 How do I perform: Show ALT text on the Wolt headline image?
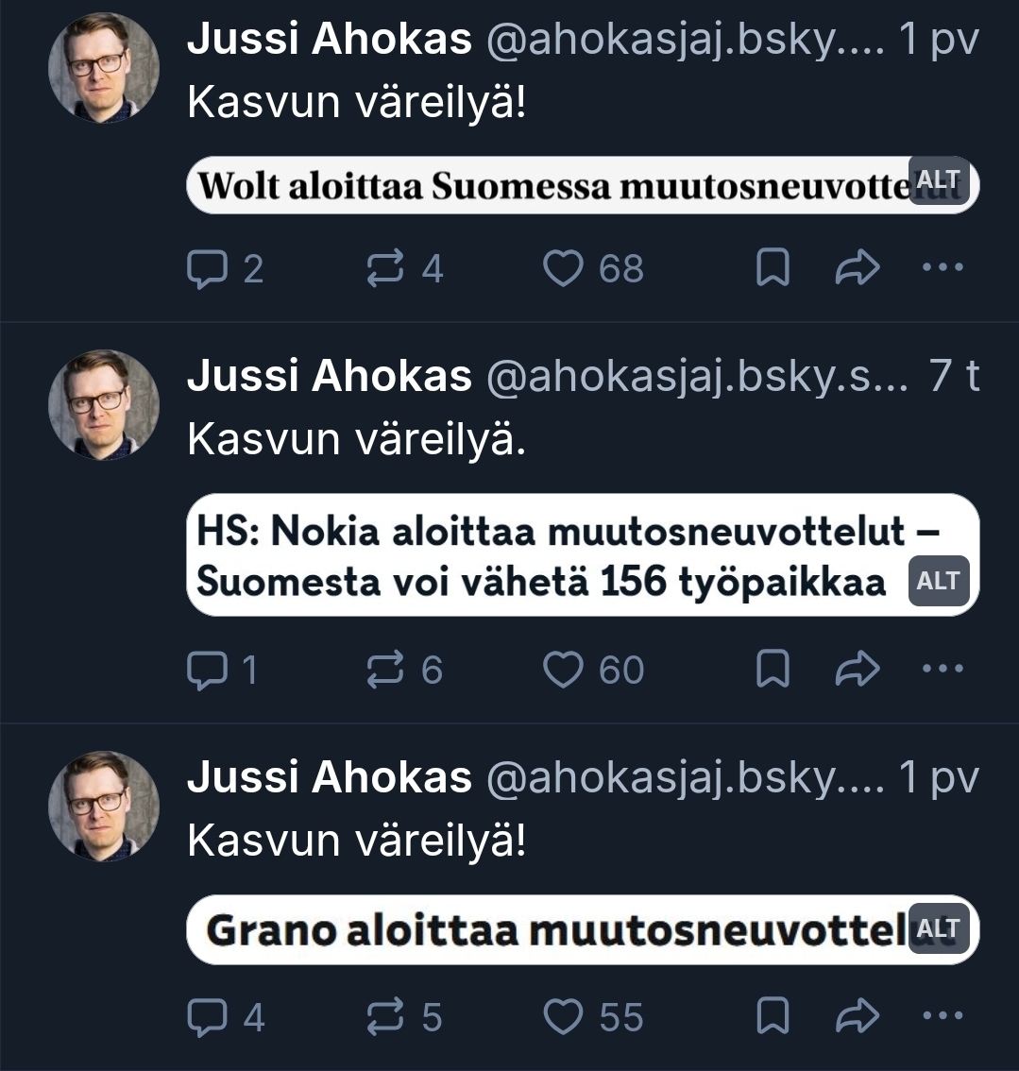938,180
